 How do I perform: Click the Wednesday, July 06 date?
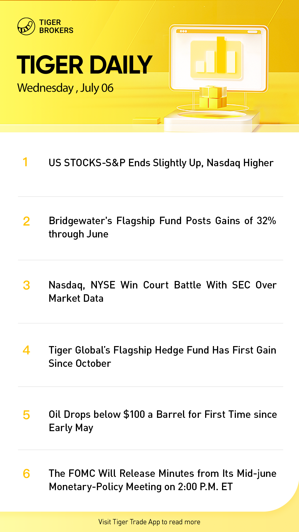pyautogui.click(x=65, y=88)
